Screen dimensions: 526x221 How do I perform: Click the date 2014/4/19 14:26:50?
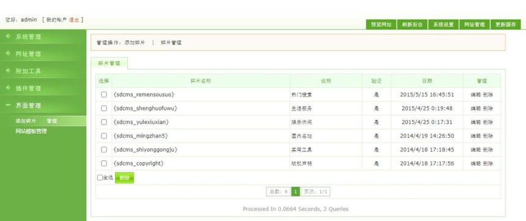[x=427, y=136]
